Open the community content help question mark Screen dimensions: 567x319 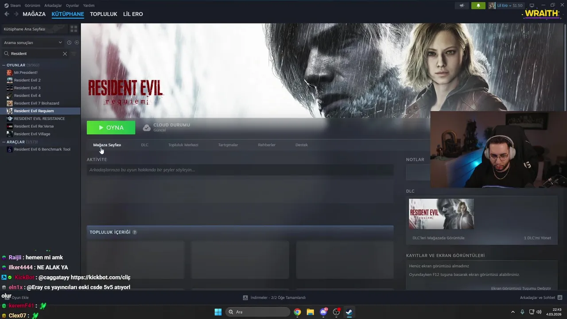click(135, 232)
